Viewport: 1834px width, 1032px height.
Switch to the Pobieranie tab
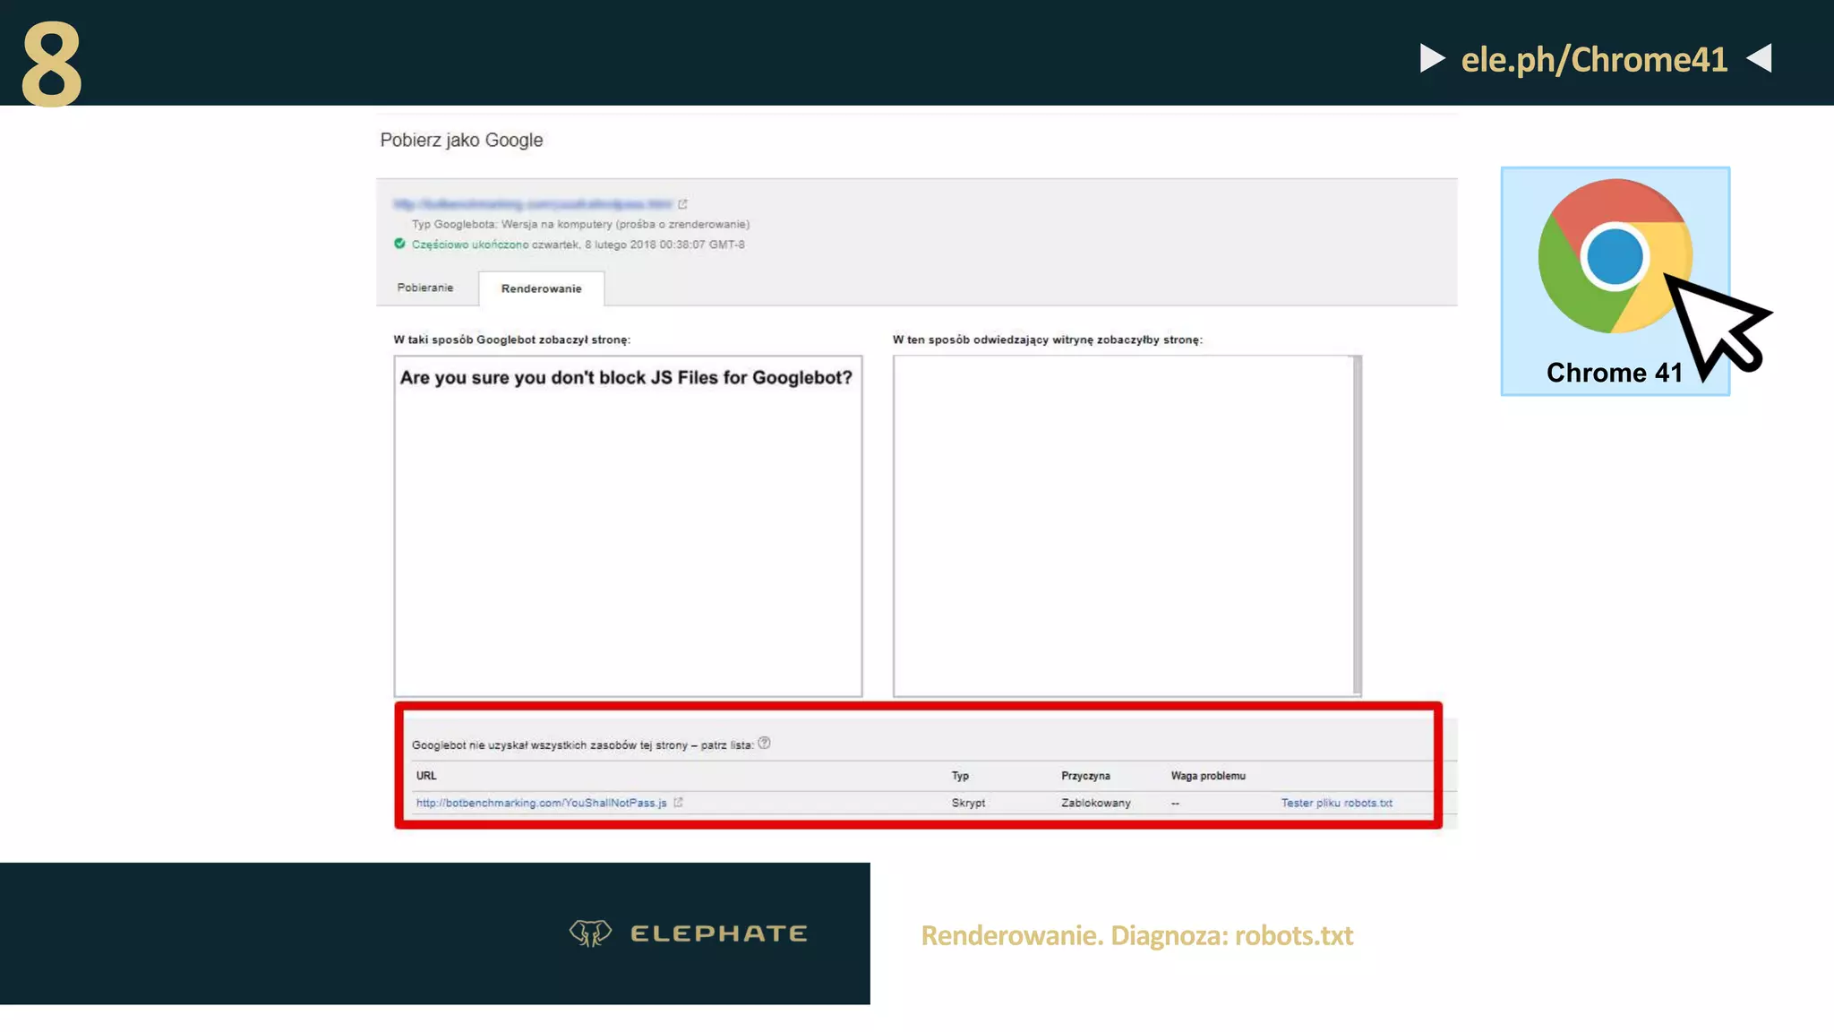pyautogui.click(x=425, y=288)
